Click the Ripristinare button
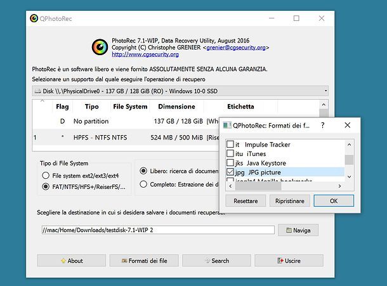Screen dimensions: 387x286 pos(290,201)
